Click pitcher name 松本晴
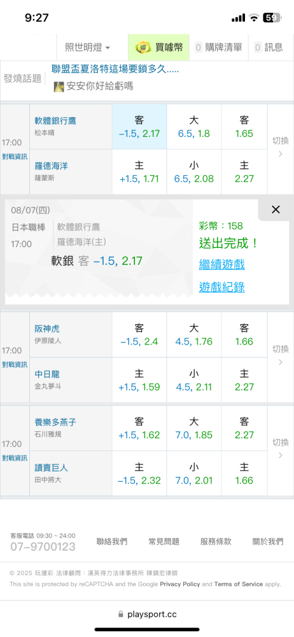 45,132
